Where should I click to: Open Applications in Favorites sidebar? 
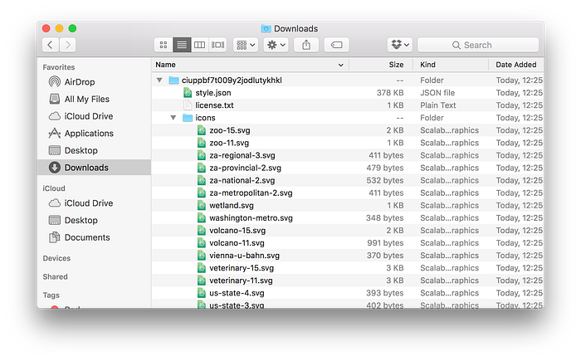89,134
